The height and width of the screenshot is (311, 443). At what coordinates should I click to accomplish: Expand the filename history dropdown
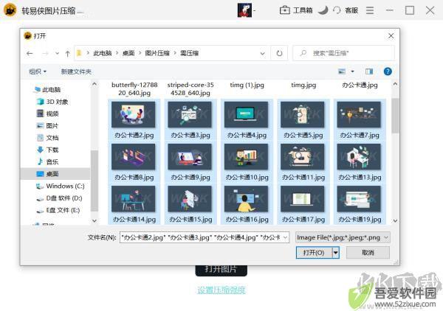pyautogui.click(x=285, y=237)
